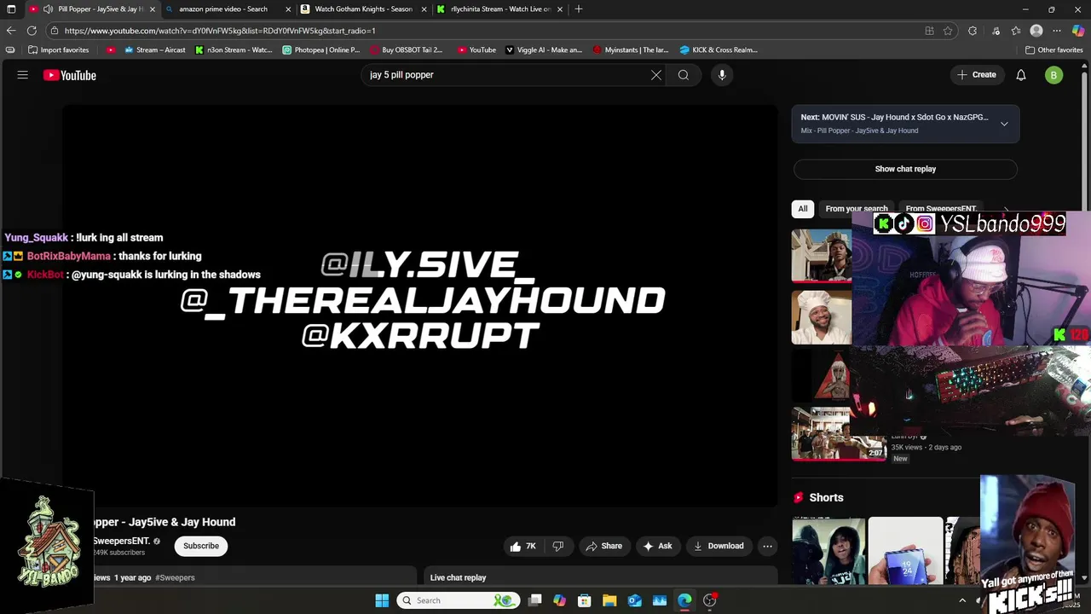1091x614 pixels.
Task: Open Myinstants bookmark
Action: click(631, 50)
